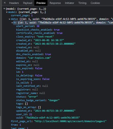Viewport: 113px width, 129px height.
Task: Click the tags: [] row
Action: tap(22, 104)
